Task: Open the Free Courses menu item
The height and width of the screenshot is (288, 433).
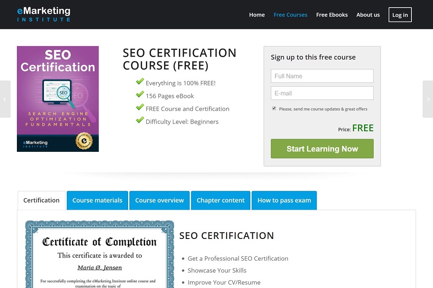Action: point(290,14)
